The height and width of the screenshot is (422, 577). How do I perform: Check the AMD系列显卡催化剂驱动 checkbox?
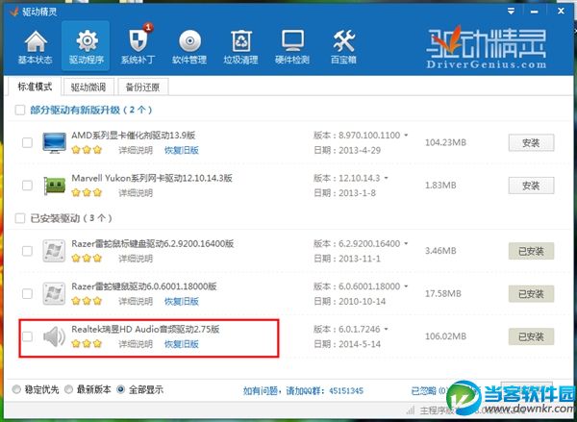click(x=27, y=142)
